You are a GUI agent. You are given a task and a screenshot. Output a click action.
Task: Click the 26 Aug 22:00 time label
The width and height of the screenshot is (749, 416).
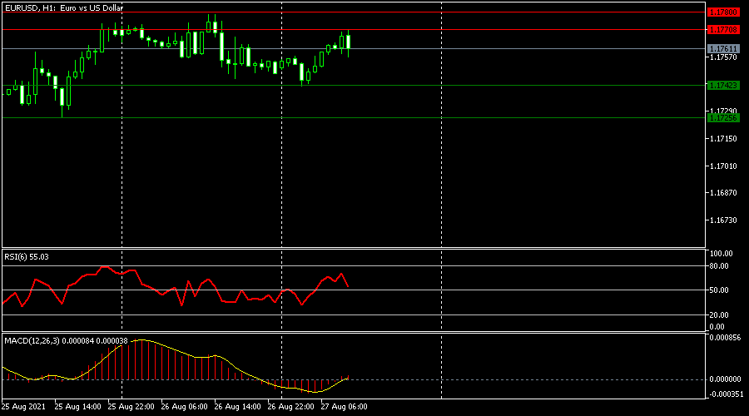click(291, 407)
